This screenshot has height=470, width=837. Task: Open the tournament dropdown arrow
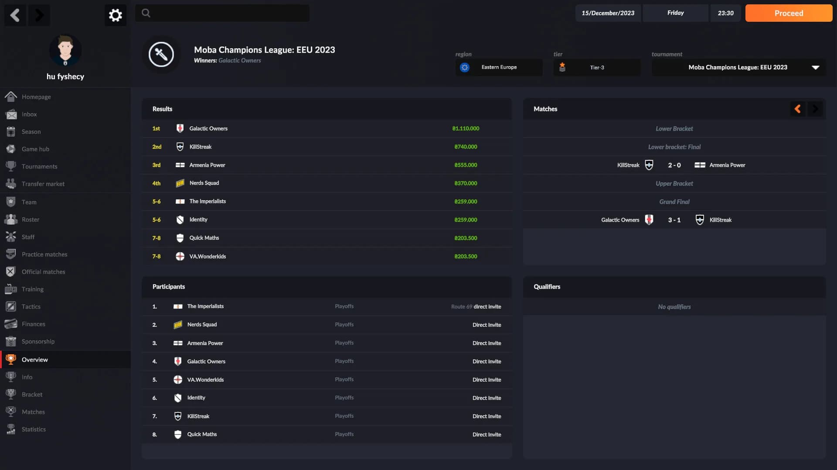click(x=816, y=67)
